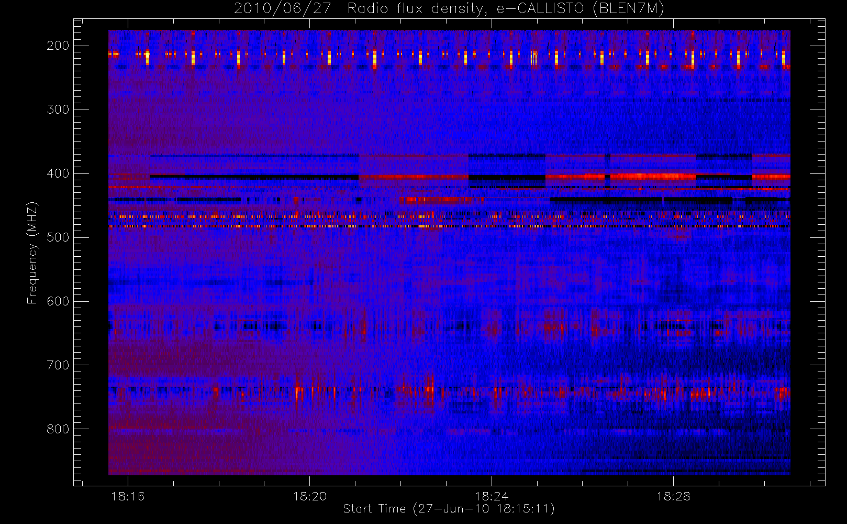Click the 18:16 time tick label
Image resolution: width=847 pixels, height=524 pixels.
pyautogui.click(x=128, y=496)
